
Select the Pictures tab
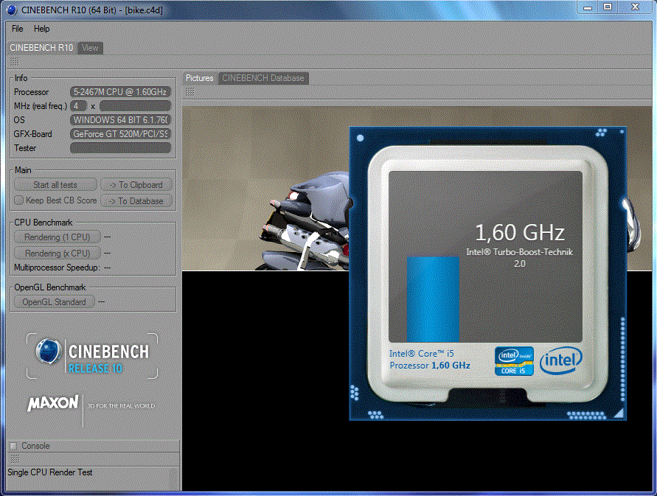[x=199, y=78]
